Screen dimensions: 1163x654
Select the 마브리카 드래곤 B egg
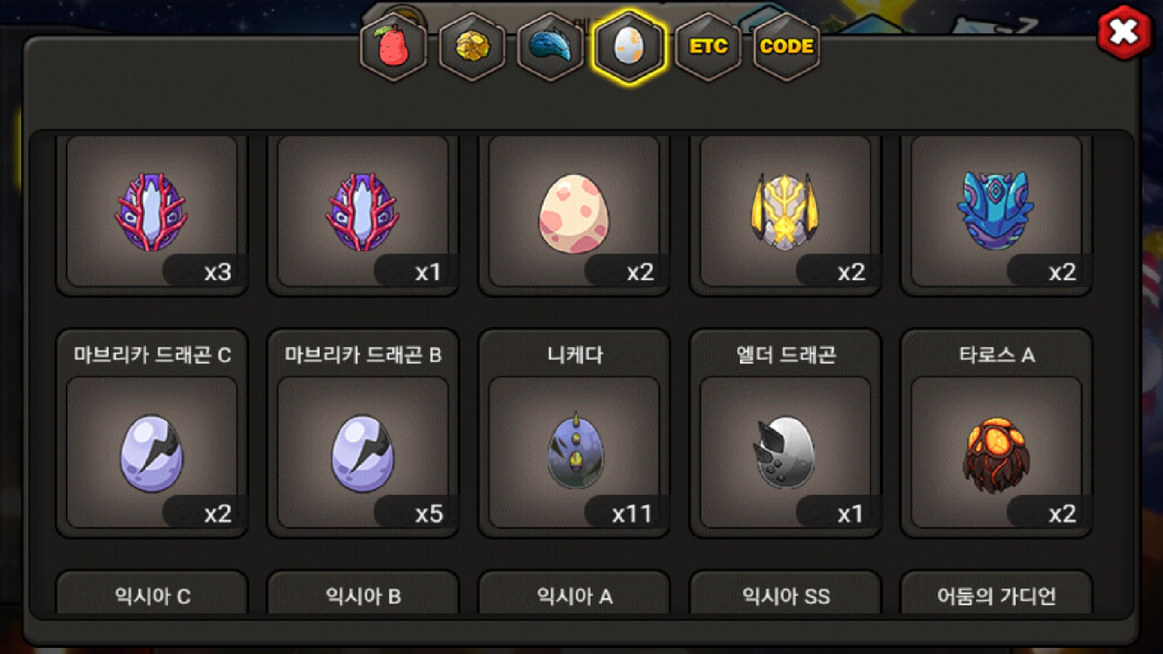click(x=363, y=434)
